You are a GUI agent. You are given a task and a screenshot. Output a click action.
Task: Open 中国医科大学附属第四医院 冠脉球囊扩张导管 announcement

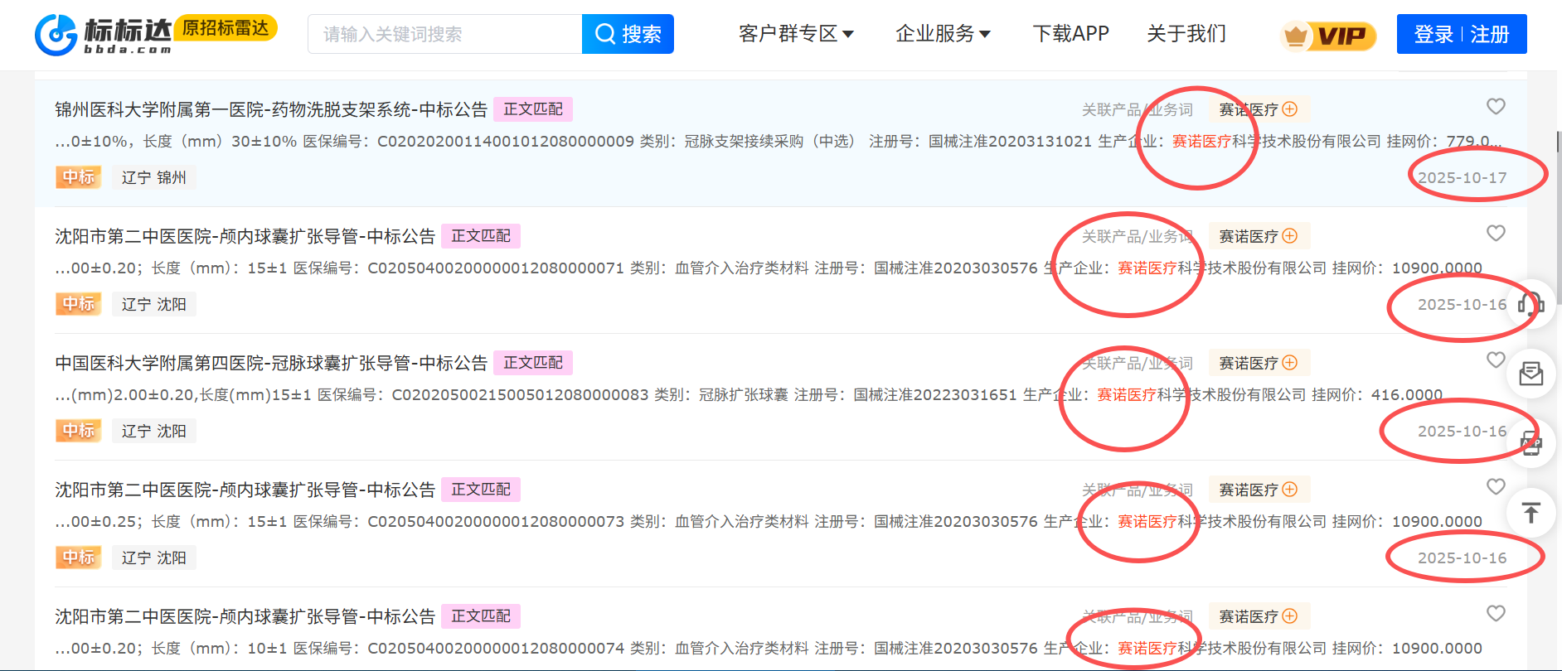click(271, 363)
